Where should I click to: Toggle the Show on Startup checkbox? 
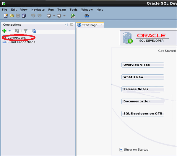coord(121,150)
